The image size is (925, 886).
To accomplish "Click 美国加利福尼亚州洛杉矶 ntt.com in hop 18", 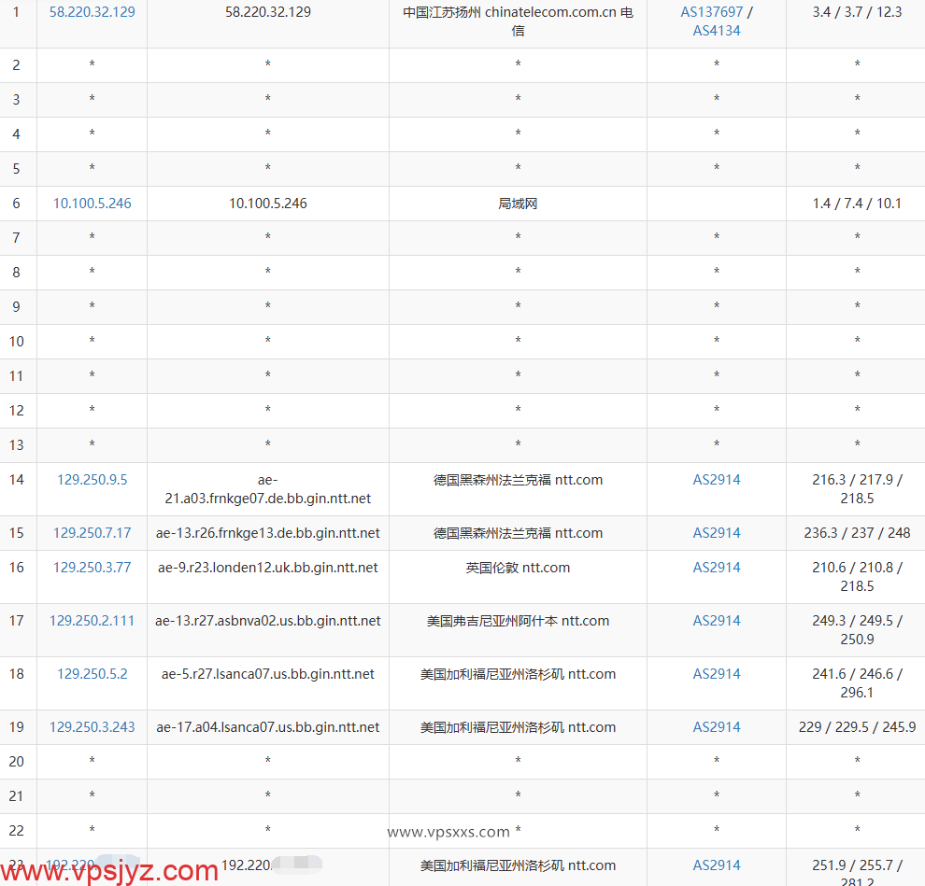I will [518, 674].
